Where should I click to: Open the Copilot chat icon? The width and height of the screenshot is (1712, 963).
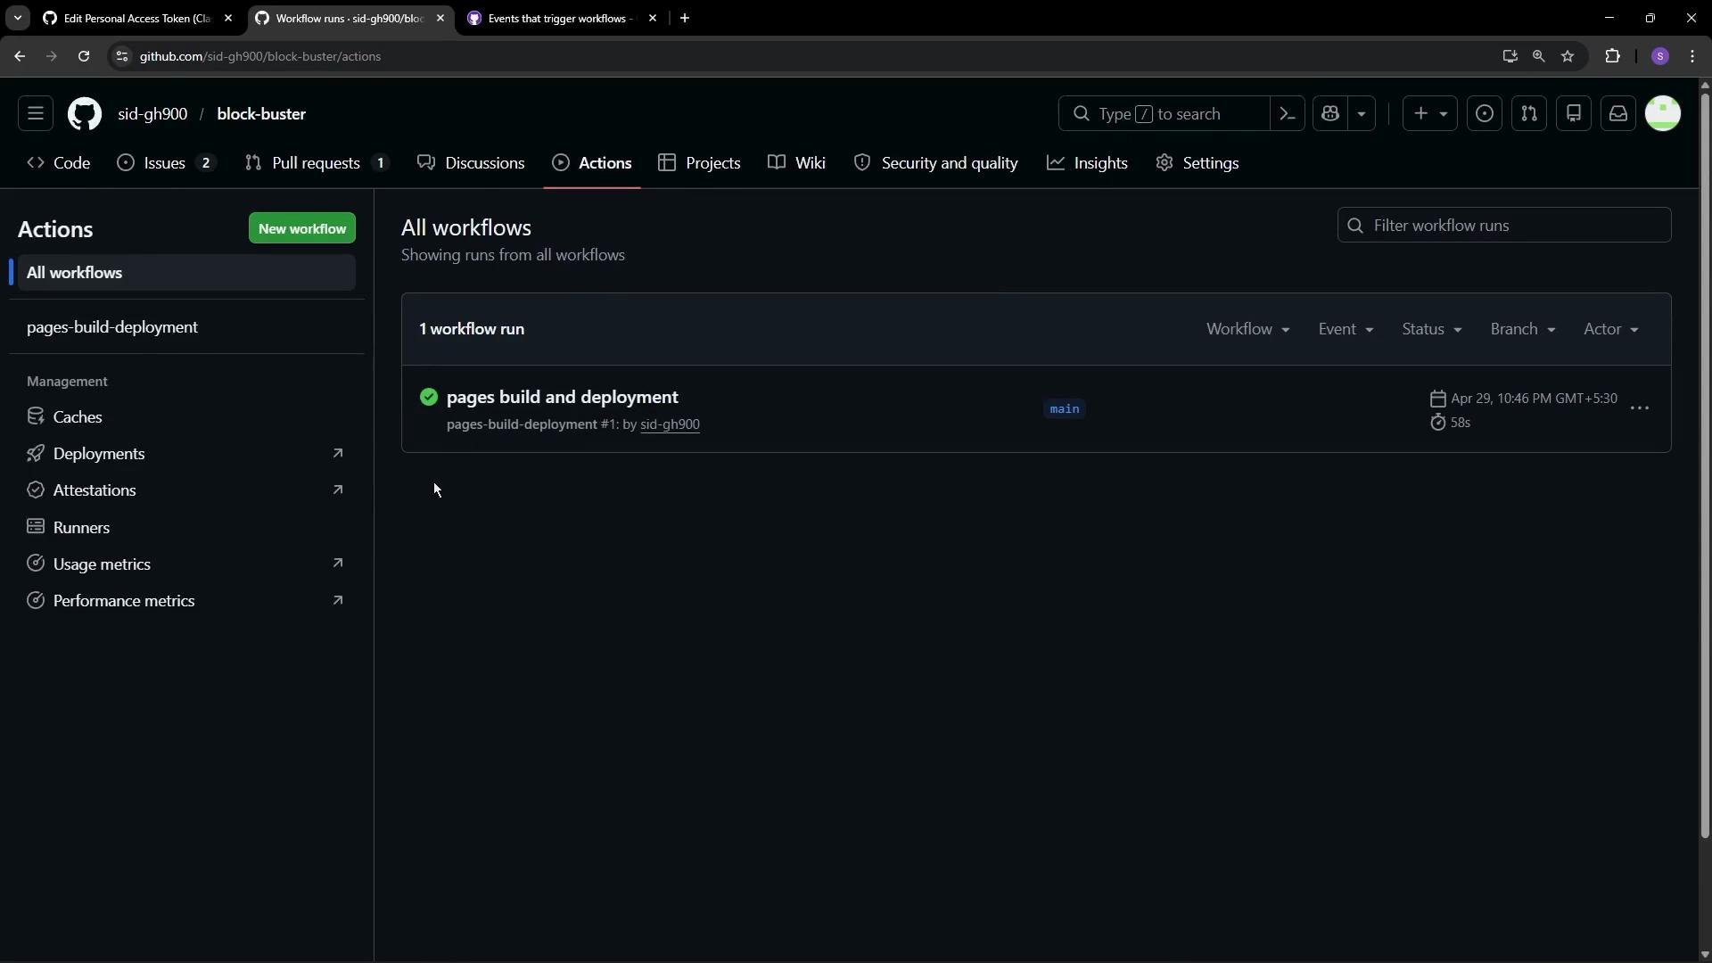point(1330,114)
